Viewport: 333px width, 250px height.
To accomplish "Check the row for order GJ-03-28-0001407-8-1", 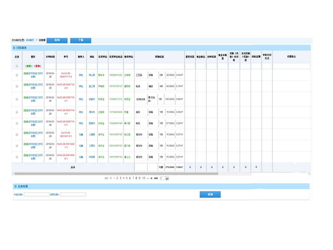I will tap(17, 134).
